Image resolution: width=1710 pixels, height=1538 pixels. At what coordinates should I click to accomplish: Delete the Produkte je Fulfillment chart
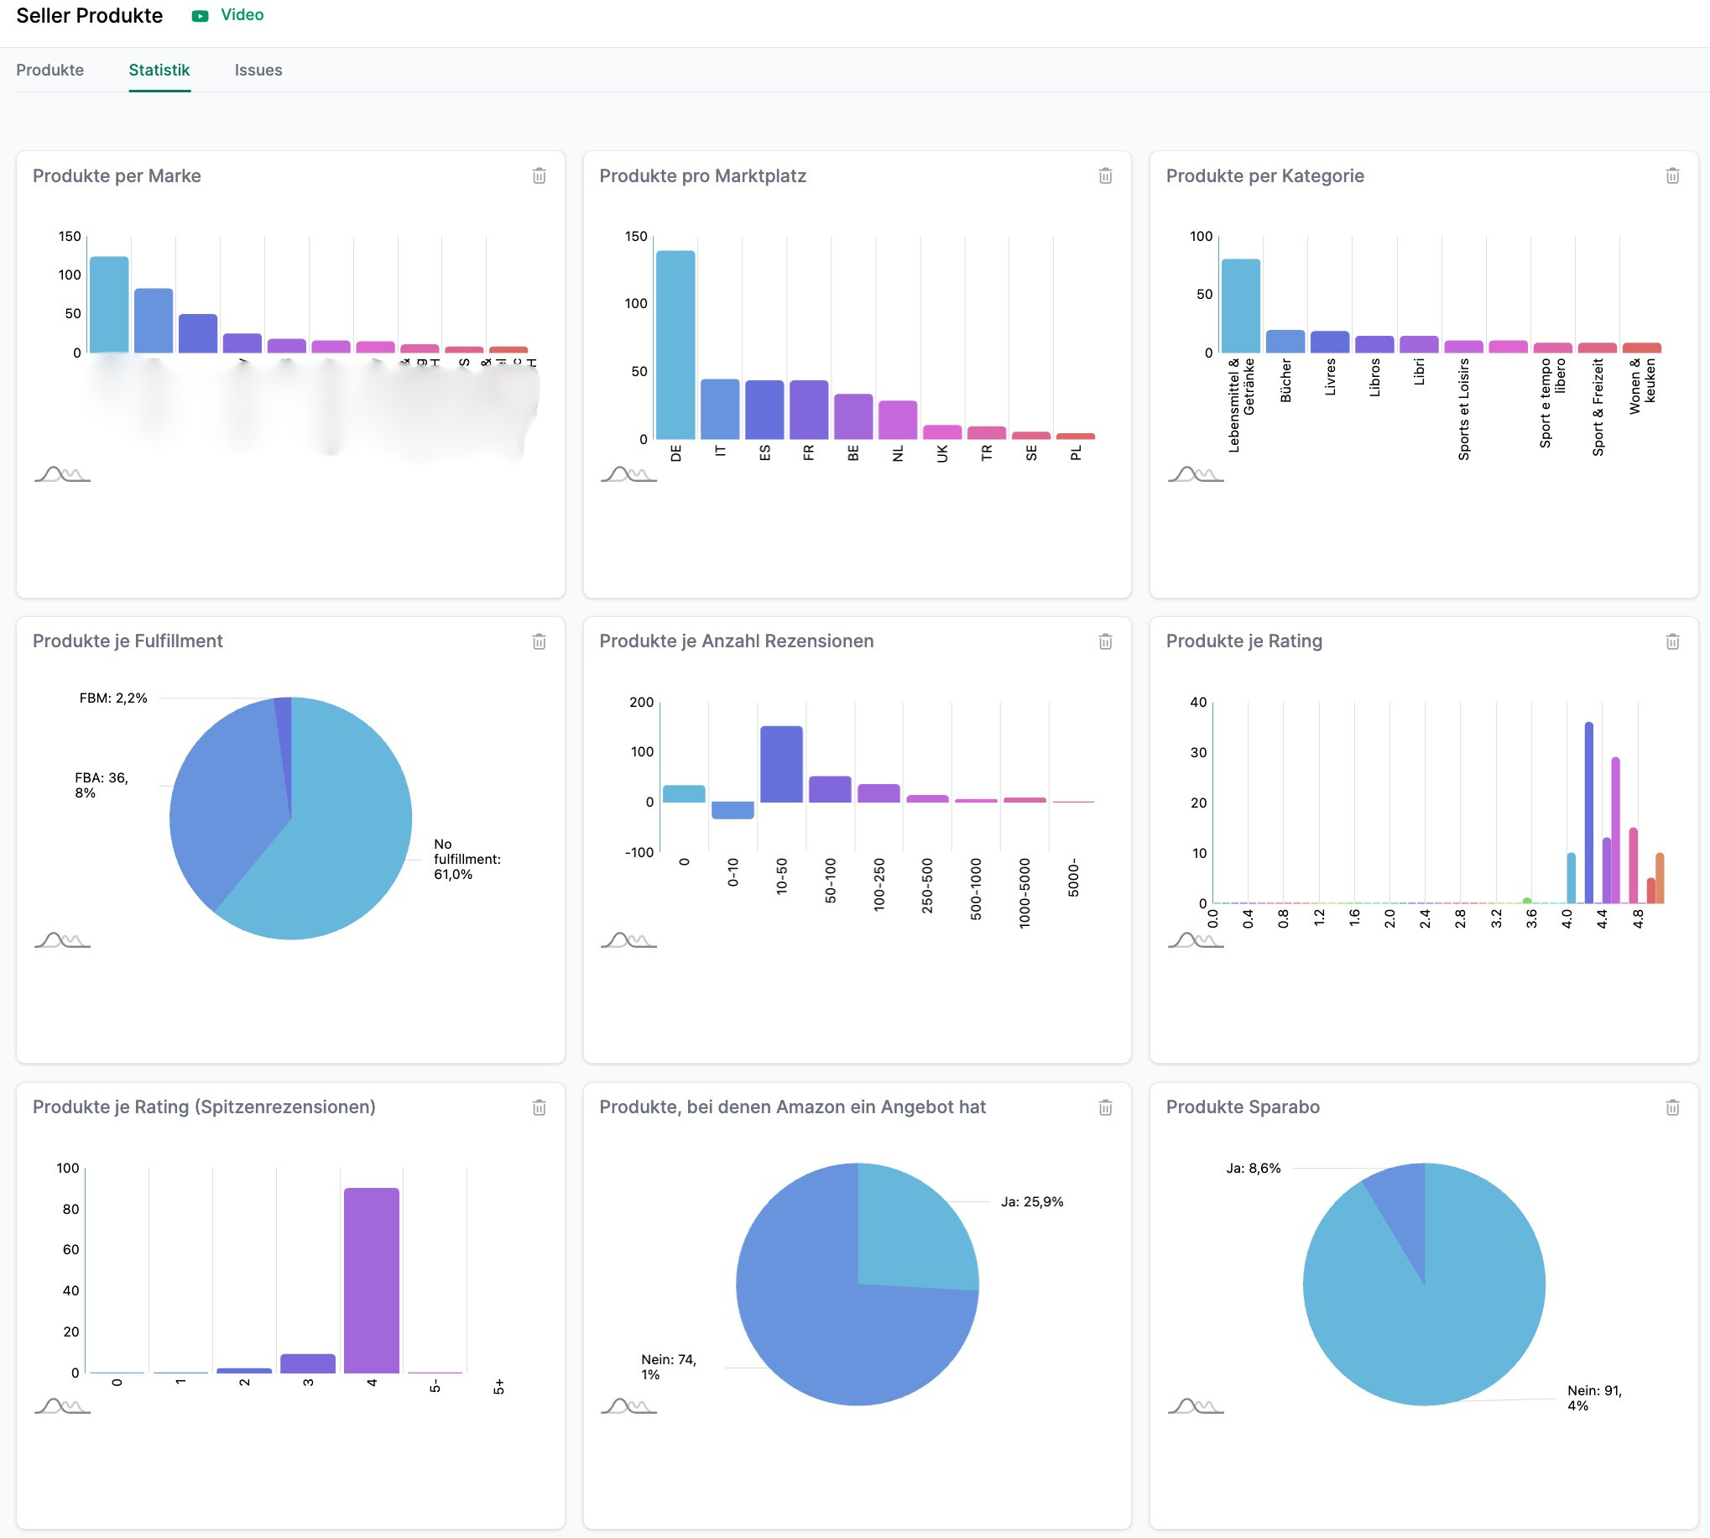(539, 641)
